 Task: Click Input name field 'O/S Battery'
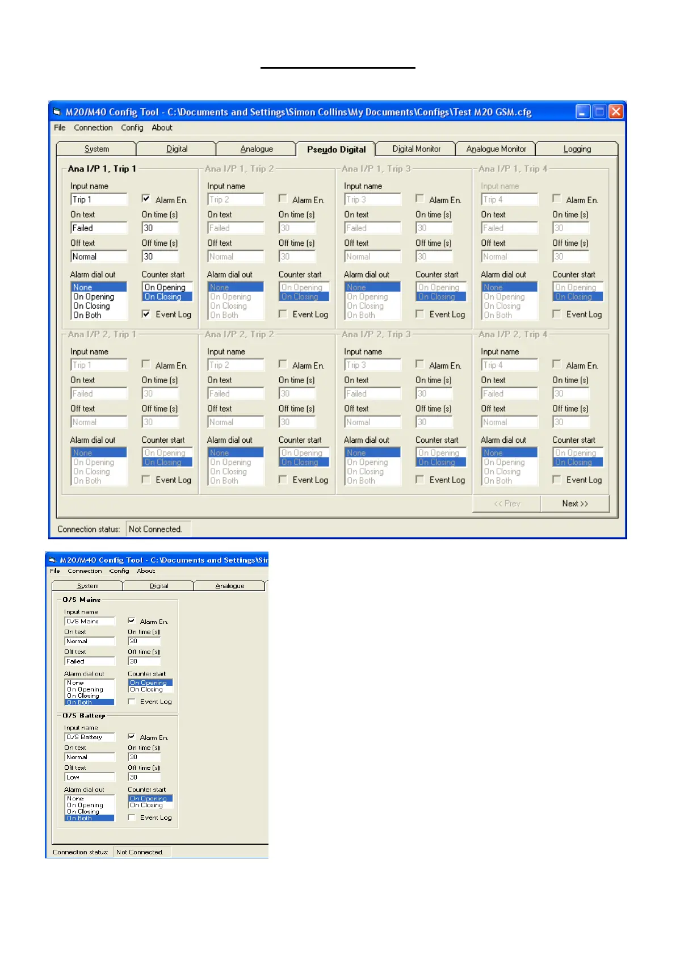click(x=90, y=737)
